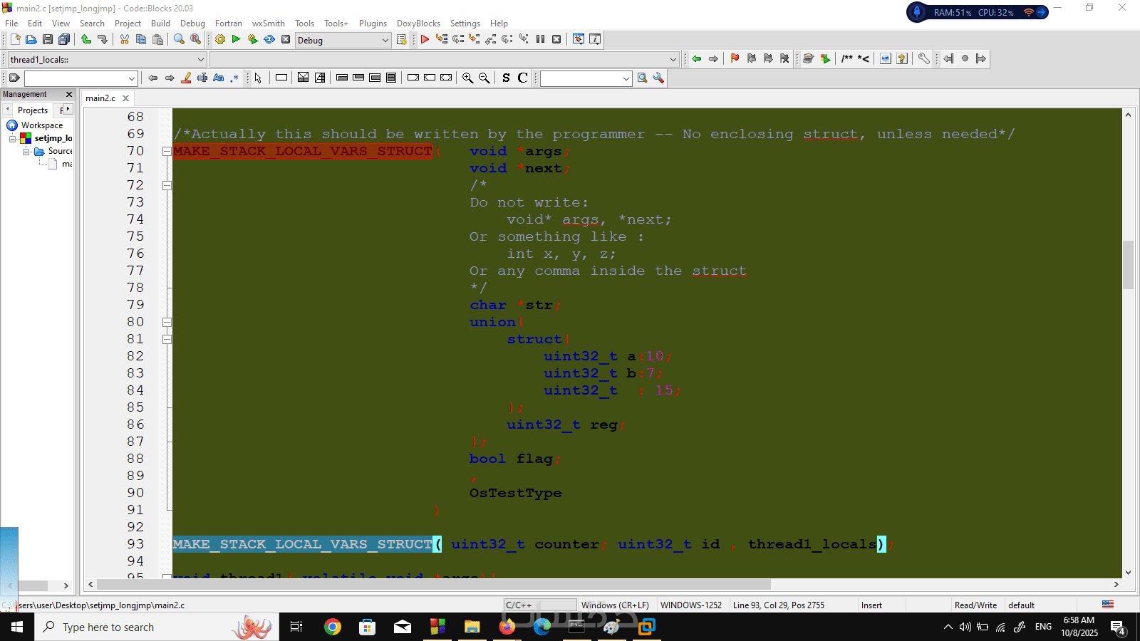Insert DoxyBlocks line comment icon
The image size is (1140, 641).
click(864, 59)
